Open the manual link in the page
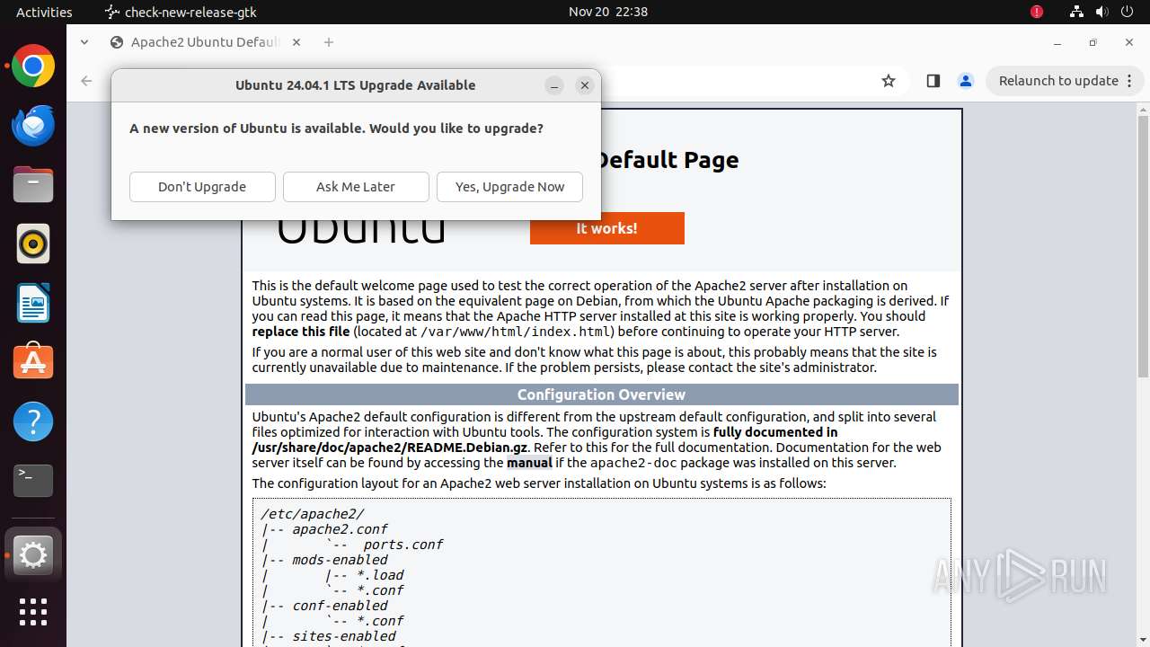The width and height of the screenshot is (1150, 647). [529, 463]
